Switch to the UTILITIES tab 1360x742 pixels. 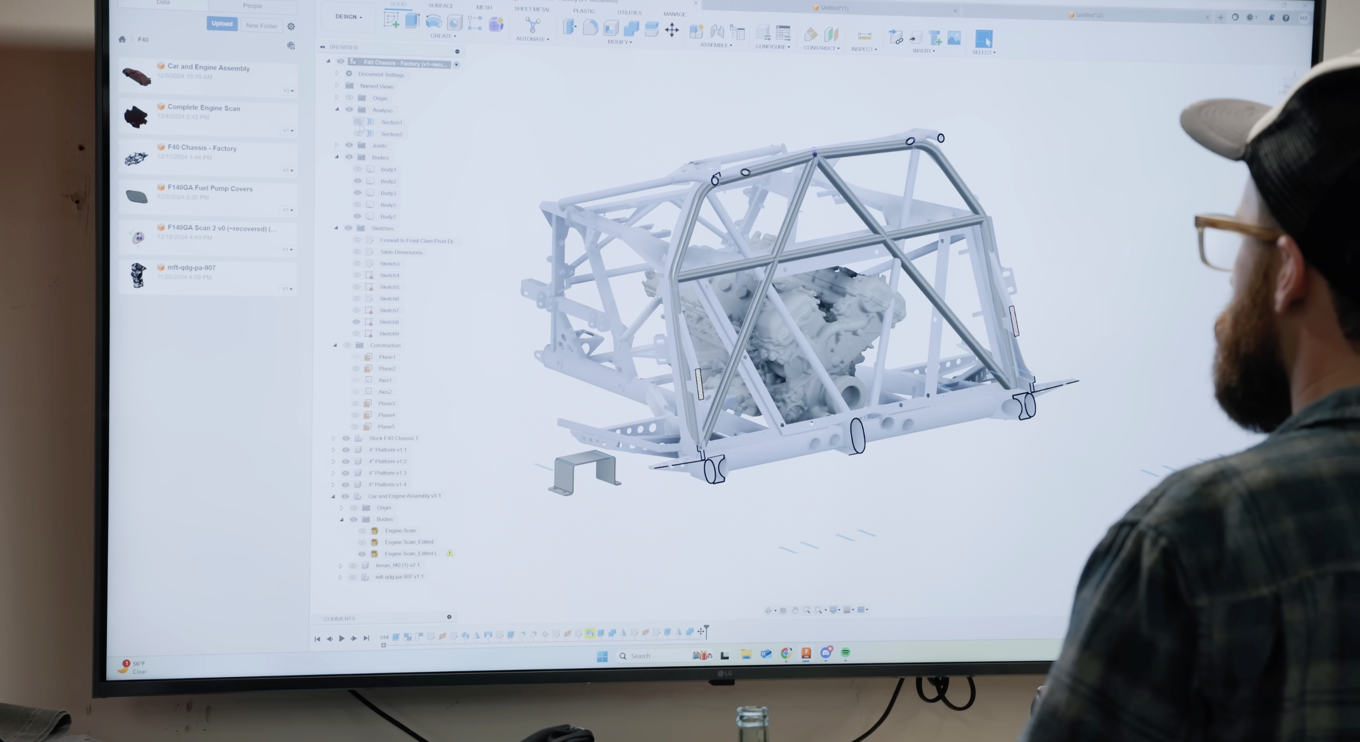tap(629, 13)
